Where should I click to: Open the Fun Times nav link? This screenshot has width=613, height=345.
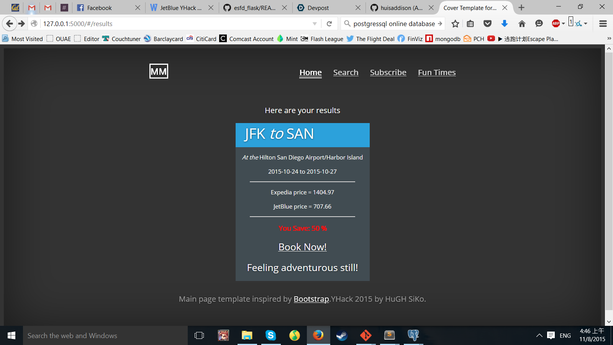point(437,72)
